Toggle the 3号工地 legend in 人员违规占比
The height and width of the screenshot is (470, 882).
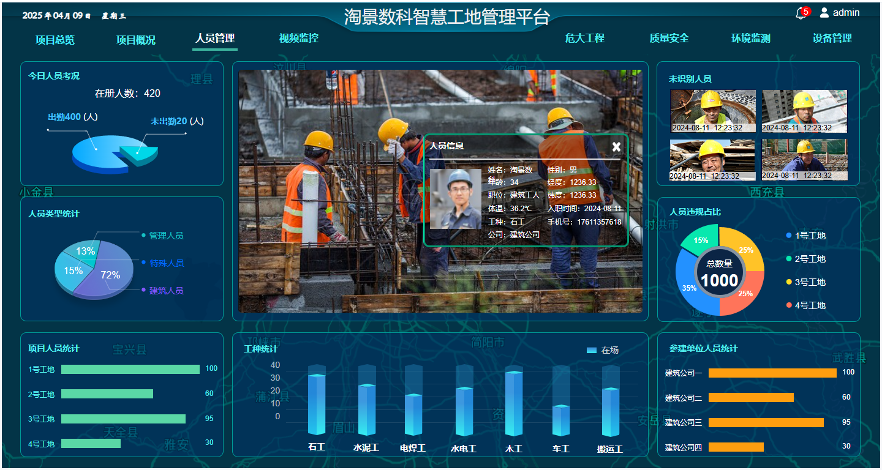point(806,282)
